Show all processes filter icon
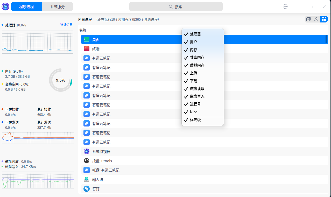The image size is (331, 197). point(324,19)
